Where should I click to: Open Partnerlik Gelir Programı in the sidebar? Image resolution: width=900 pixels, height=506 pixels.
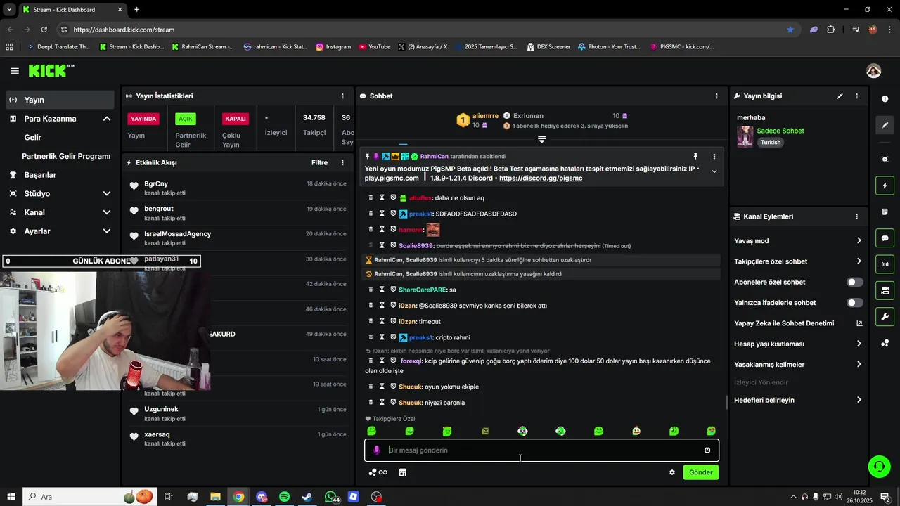(x=66, y=156)
